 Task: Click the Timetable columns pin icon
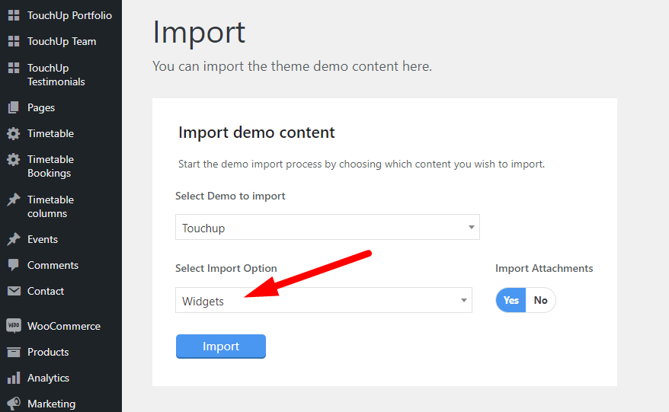(14, 200)
